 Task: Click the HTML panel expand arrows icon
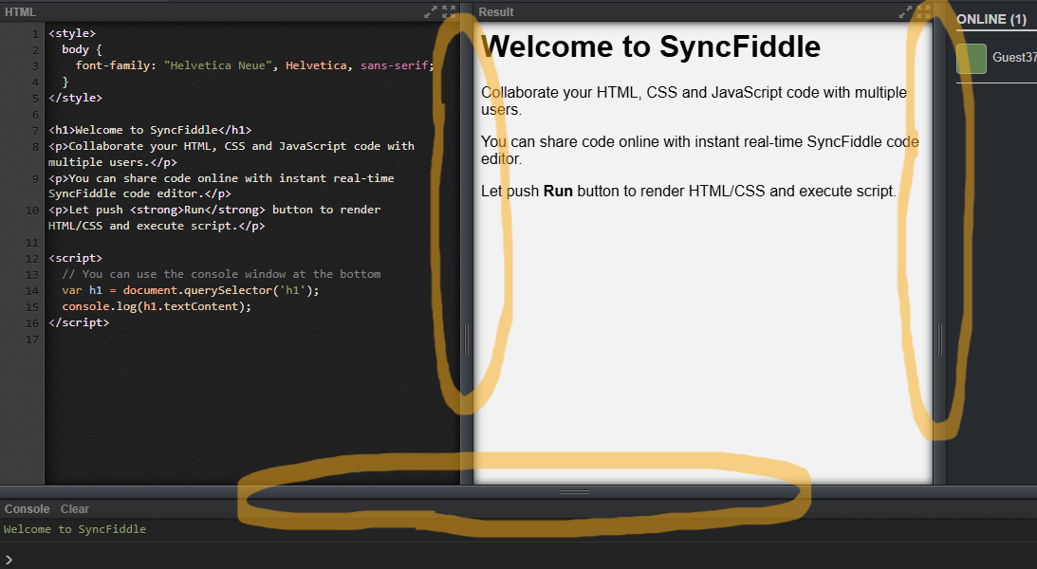tap(430, 11)
